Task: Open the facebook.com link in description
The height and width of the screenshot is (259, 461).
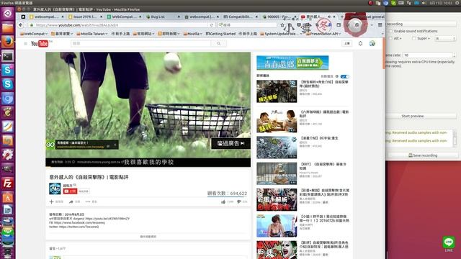Action: [79, 223]
